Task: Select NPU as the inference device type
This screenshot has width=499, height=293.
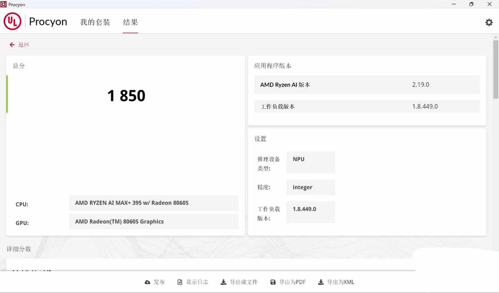Action: point(311,162)
